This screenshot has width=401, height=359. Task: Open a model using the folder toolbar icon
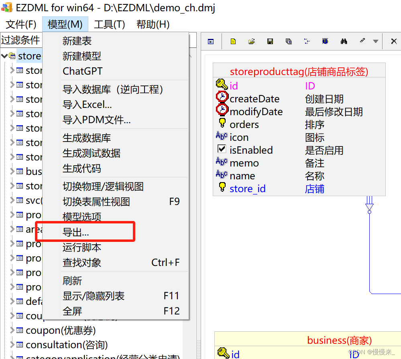pyautogui.click(x=251, y=41)
